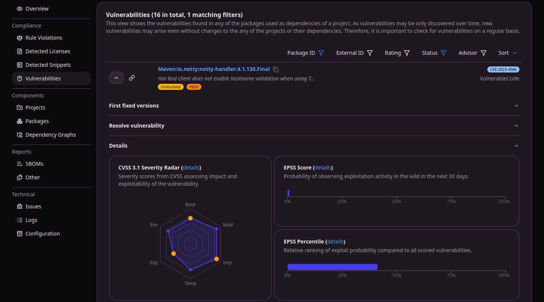Open EPSS Score details link

(323, 168)
